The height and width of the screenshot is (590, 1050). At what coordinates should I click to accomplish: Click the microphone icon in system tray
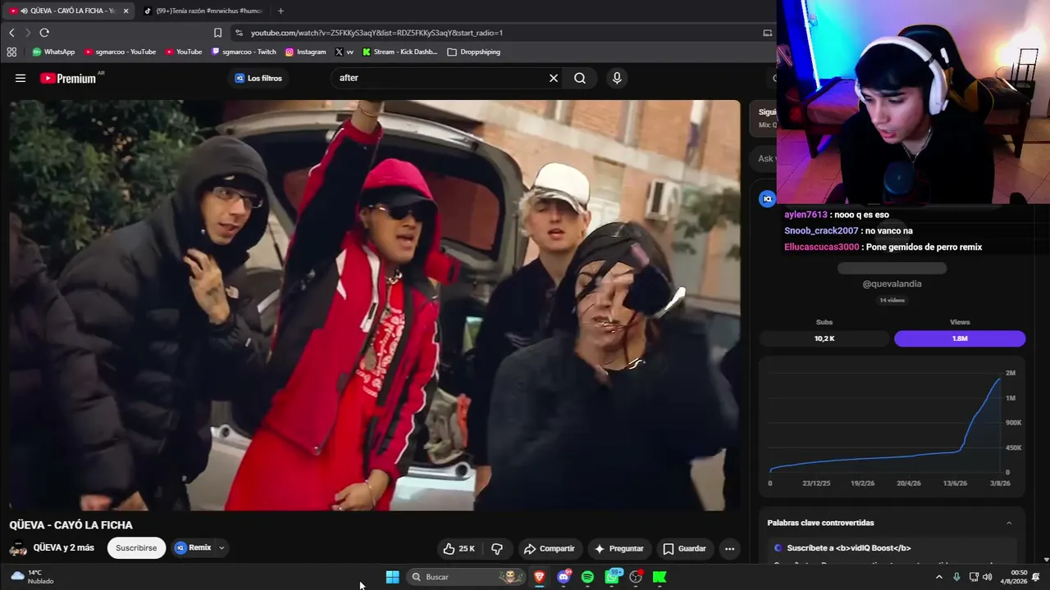pos(956,577)
